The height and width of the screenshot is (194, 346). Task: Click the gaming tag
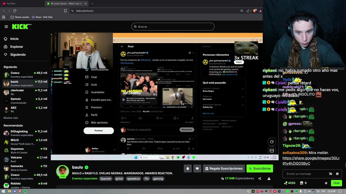158,179
